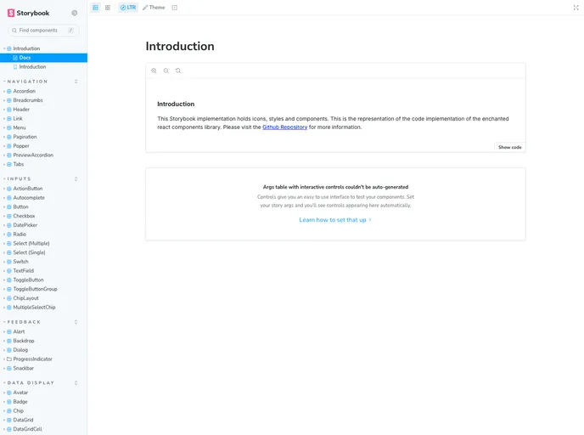Click the Show code button

click(510, 147)
